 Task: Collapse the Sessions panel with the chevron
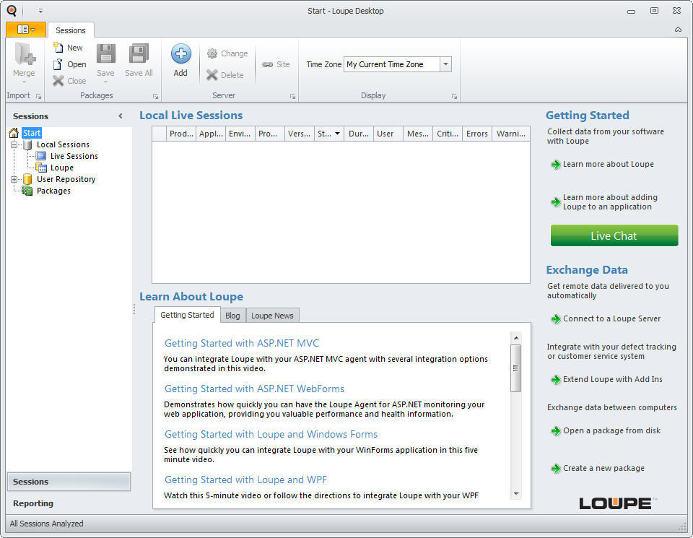coord(121,116)
